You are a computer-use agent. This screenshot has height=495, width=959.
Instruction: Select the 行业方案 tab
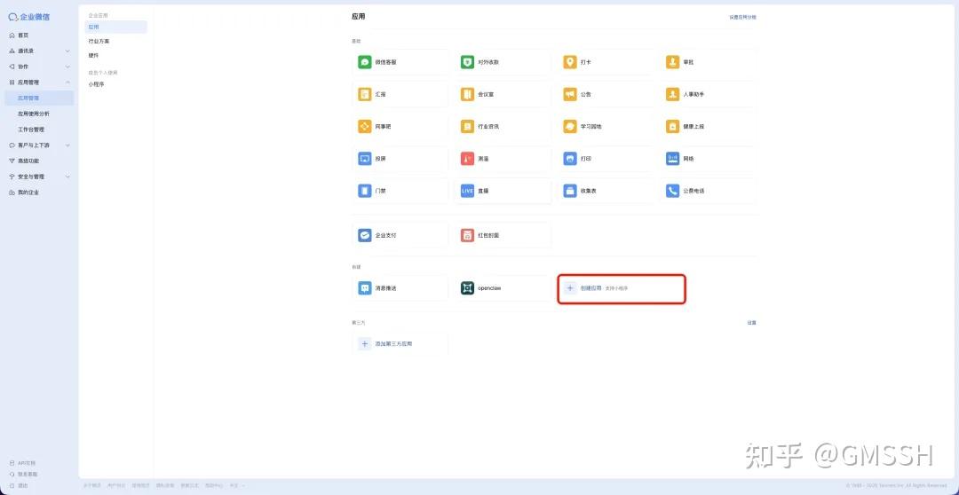pos(99,41)
